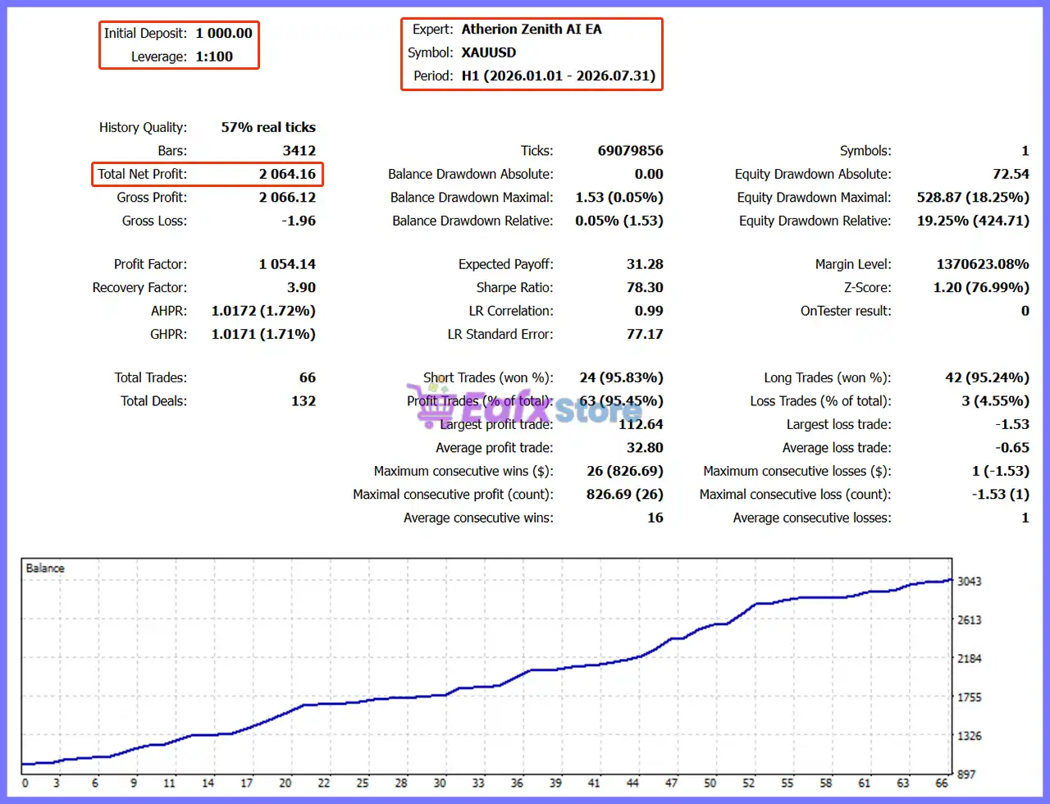Click the Margin Level value 1370623.08%
Screen dimensions: 1050x804
(983, 264)
